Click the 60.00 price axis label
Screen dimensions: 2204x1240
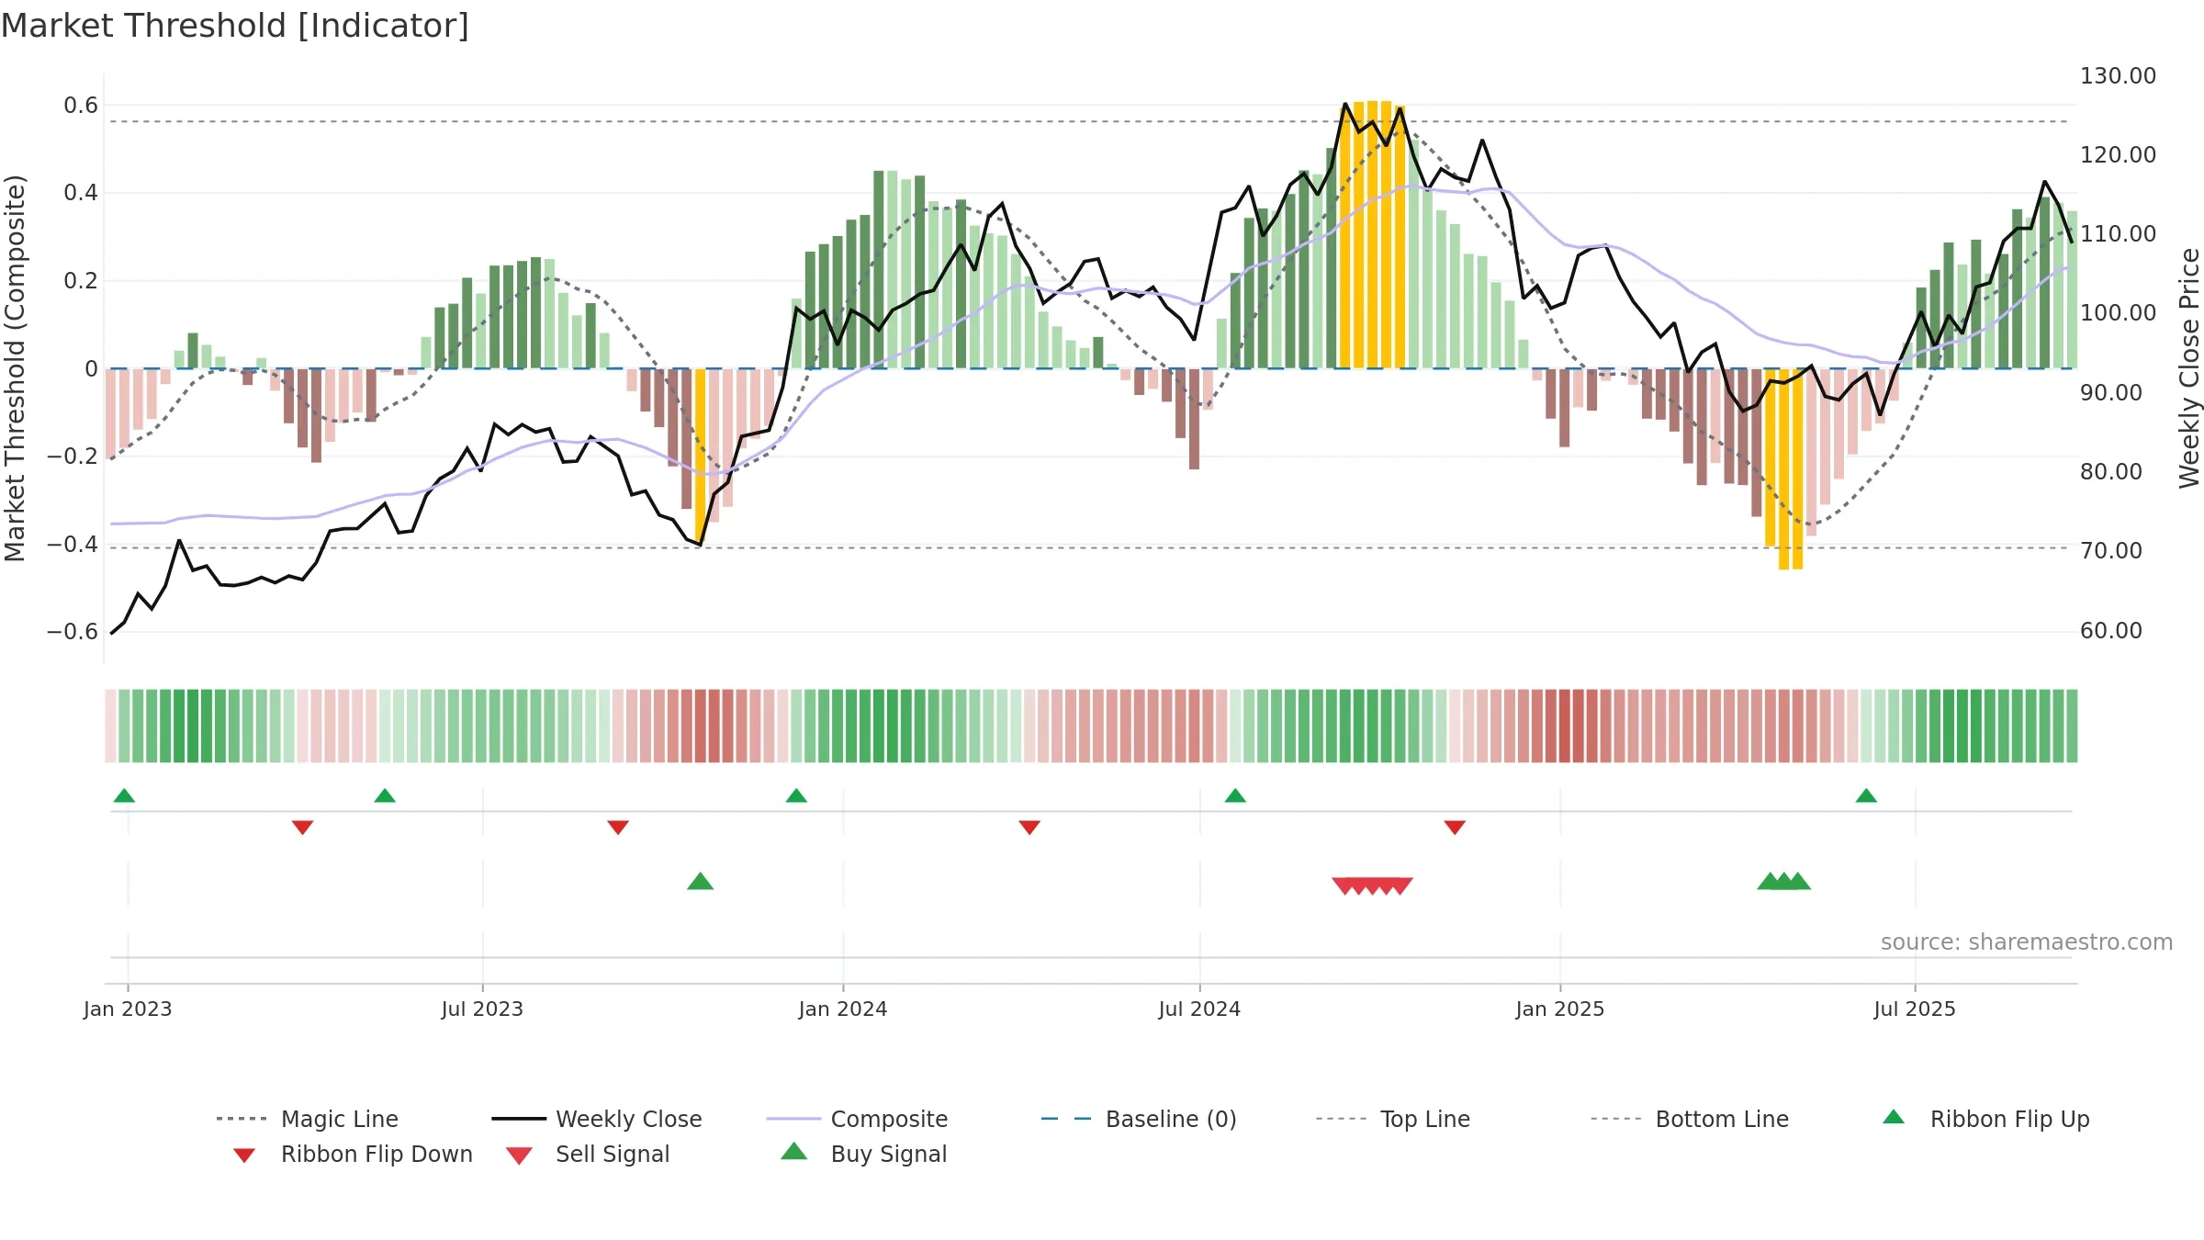2111,631
